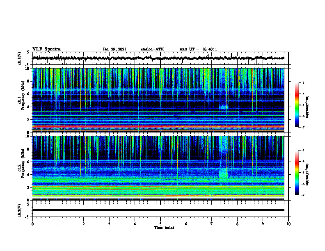The width and height of the screenshot is (325, 251).
Task: Click the ch.1 waveform trace in the top panel
Action: pos(158,58)
